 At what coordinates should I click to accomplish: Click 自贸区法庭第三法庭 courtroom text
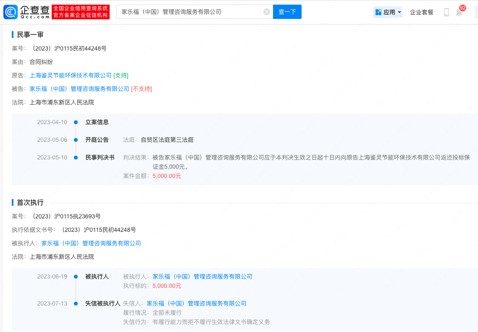(x=167, y=140)
